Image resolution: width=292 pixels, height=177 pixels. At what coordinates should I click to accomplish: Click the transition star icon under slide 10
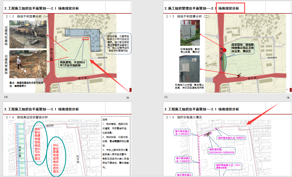[128, 98]
